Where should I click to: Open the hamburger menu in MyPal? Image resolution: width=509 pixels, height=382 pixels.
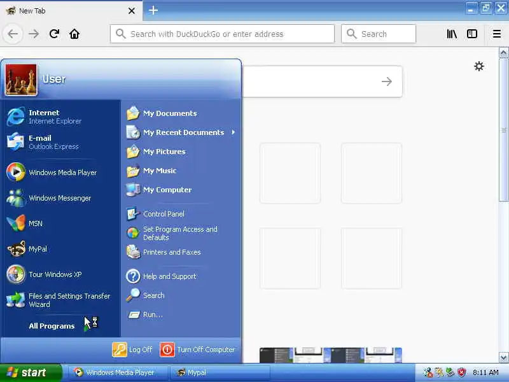click(x=497, y=34)
